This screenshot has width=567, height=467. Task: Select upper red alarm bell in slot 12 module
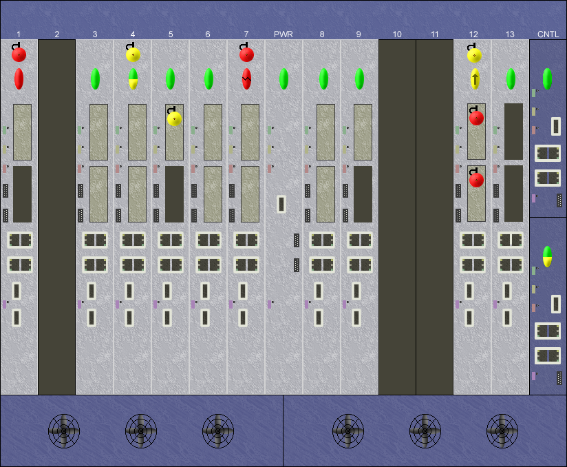[x=476, y=118]
